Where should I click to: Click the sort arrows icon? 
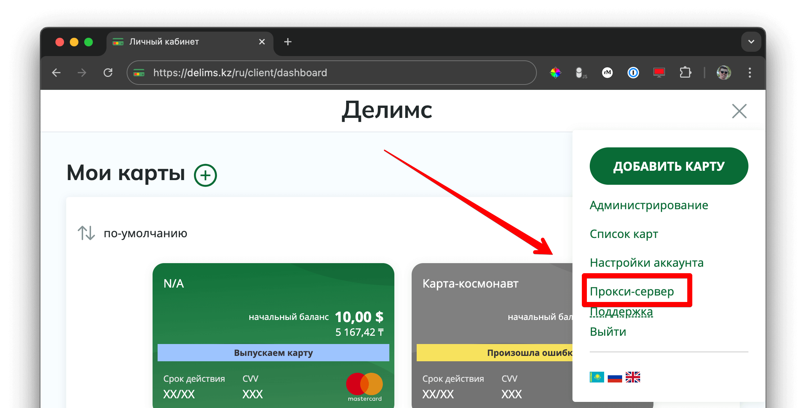click(86, 233)
